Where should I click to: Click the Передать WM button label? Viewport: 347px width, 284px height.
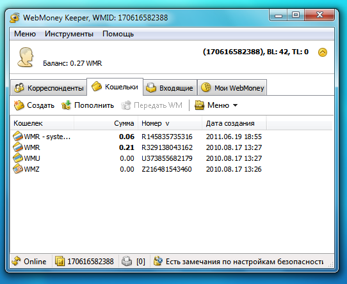(x=158, y=105)
